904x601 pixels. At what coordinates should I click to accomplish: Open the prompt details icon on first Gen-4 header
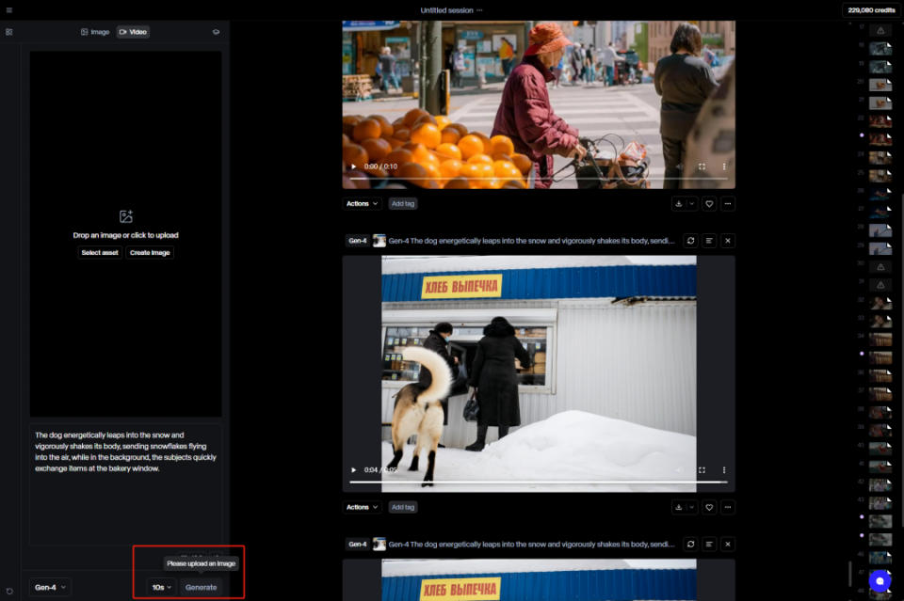coord(709,241)
